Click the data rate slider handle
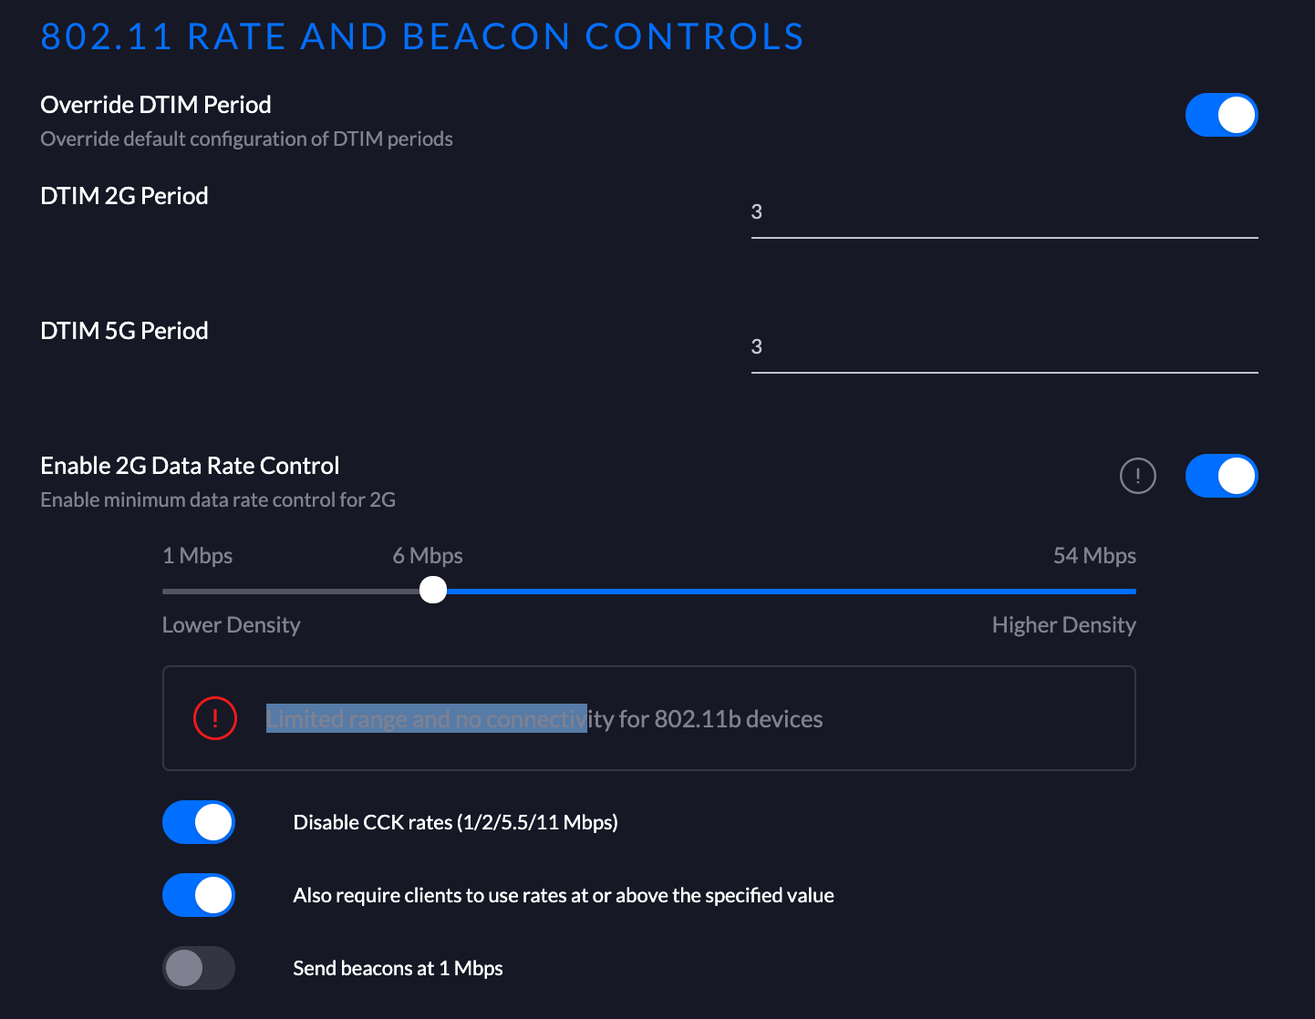The image size is (1315, 1019). (433, 591)
